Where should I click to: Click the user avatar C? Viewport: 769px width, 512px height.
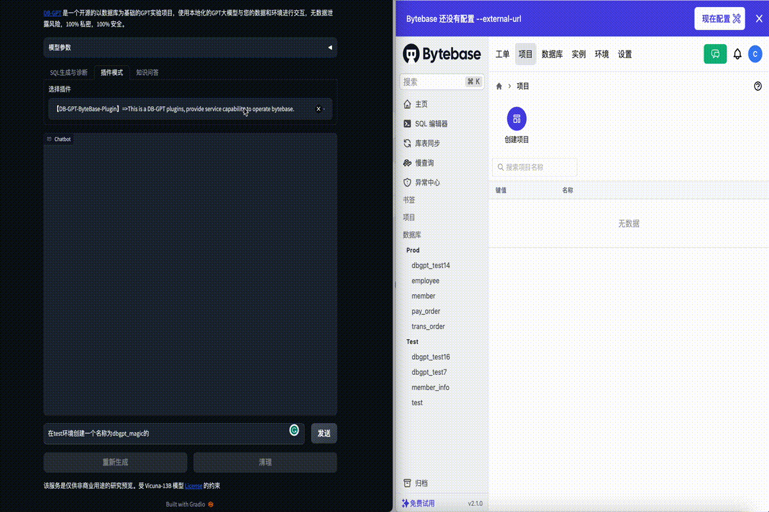[755, 54]
